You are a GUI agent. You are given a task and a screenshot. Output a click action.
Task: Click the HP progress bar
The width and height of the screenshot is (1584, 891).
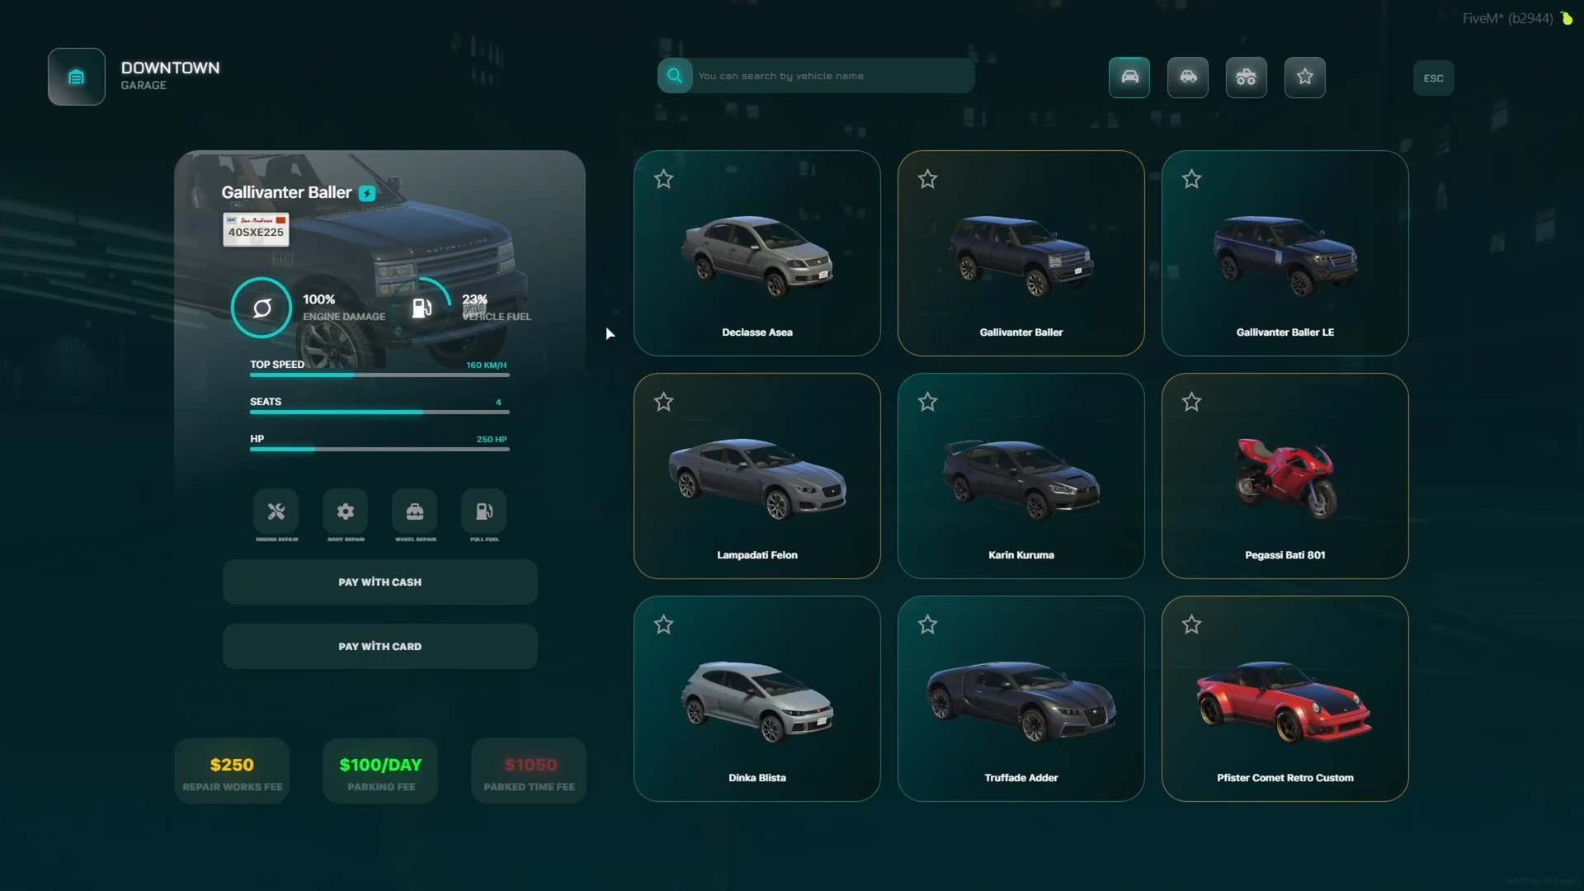pos(379,449)
